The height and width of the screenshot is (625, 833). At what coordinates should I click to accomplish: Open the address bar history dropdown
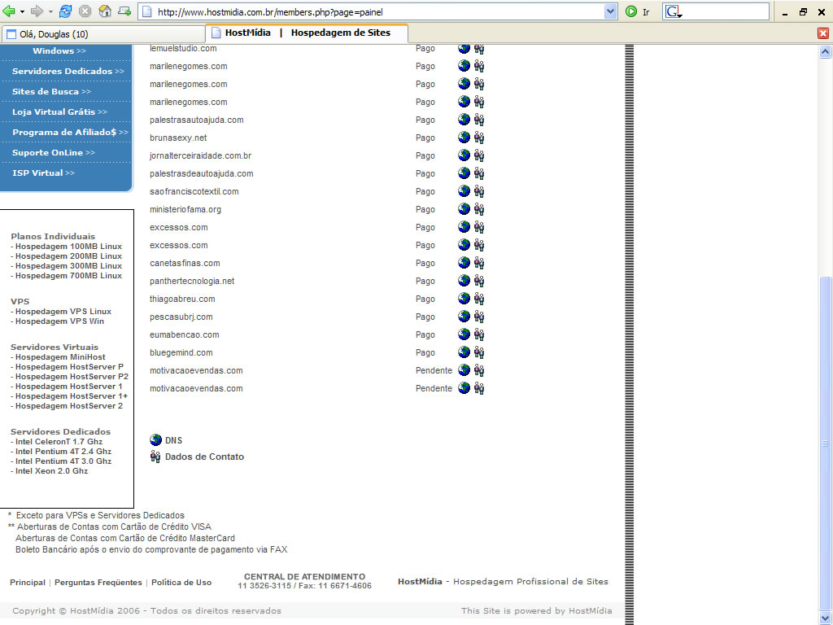point(610,11)
